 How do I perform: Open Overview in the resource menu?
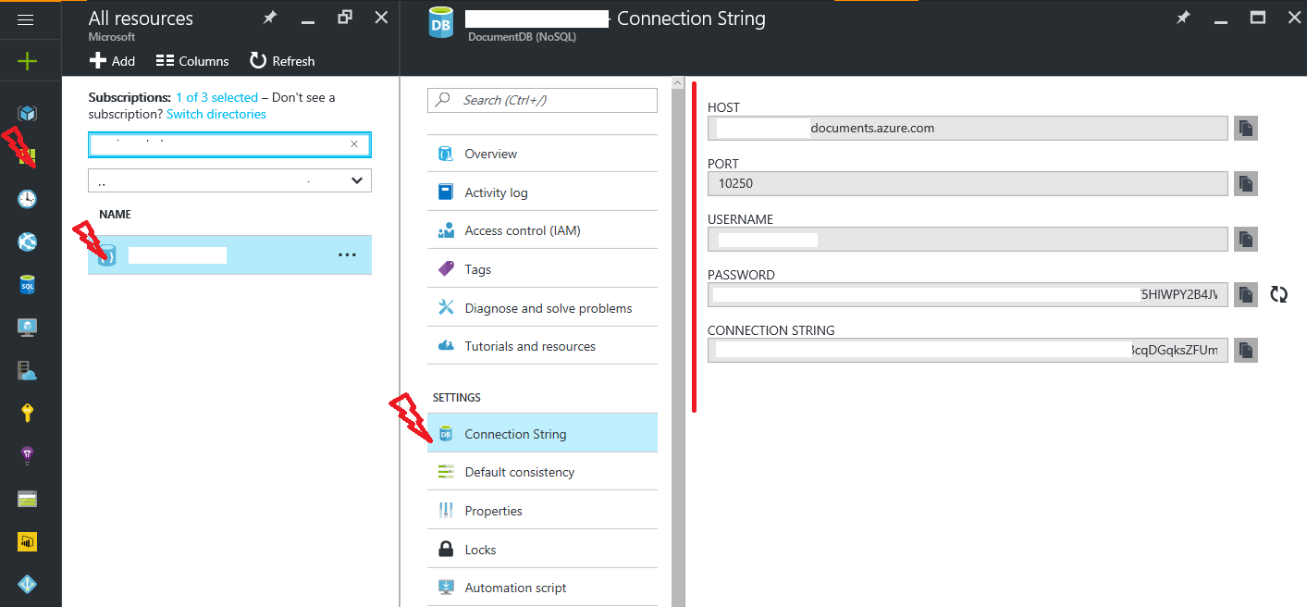pyautogui.click(x=542, y=154)
